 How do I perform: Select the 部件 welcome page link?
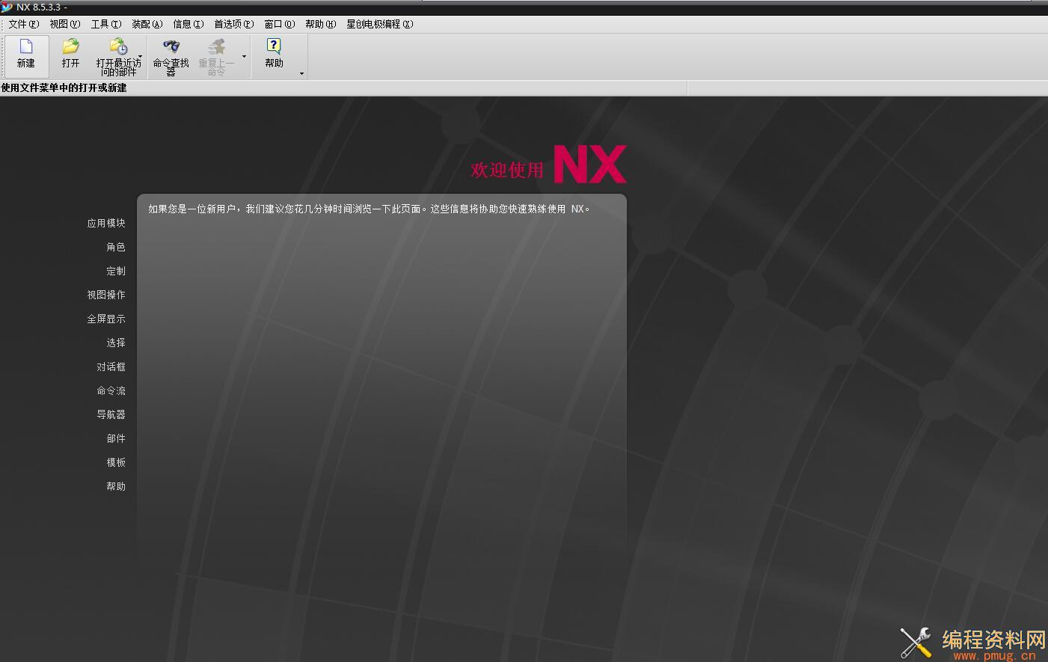[x=116, y=438]
